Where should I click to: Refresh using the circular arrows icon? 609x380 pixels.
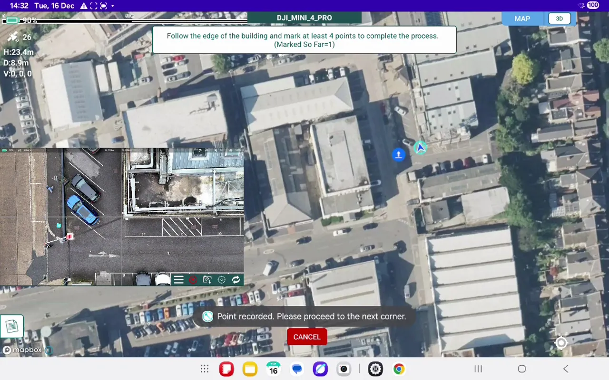tap(236, 280)
